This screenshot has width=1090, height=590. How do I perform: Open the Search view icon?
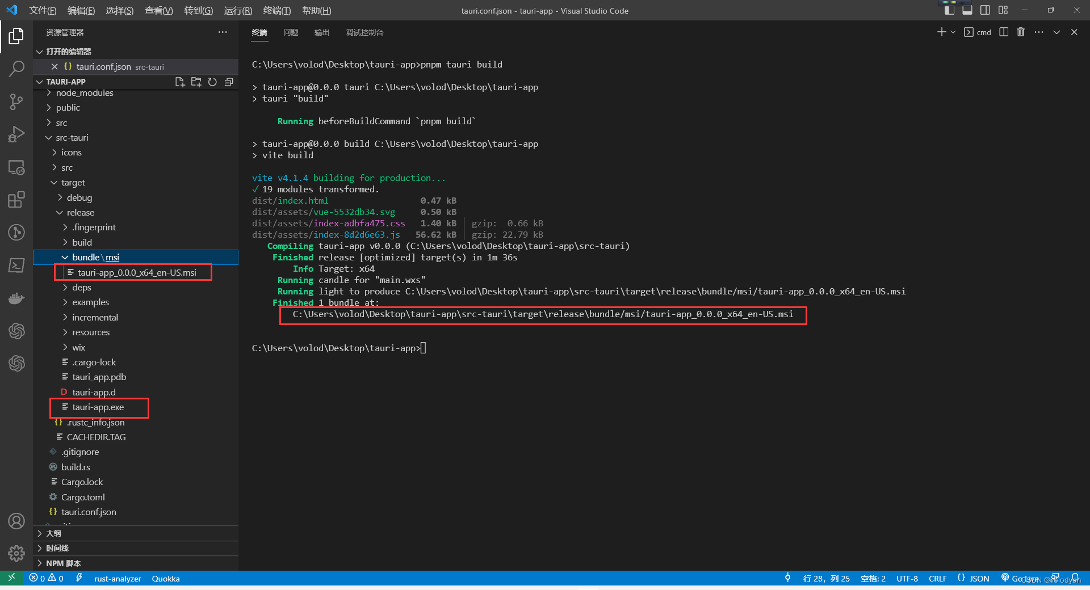(x=16, y=69)
